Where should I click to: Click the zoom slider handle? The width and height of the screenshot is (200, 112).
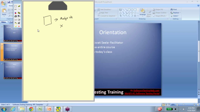click(x=183, y=105)
